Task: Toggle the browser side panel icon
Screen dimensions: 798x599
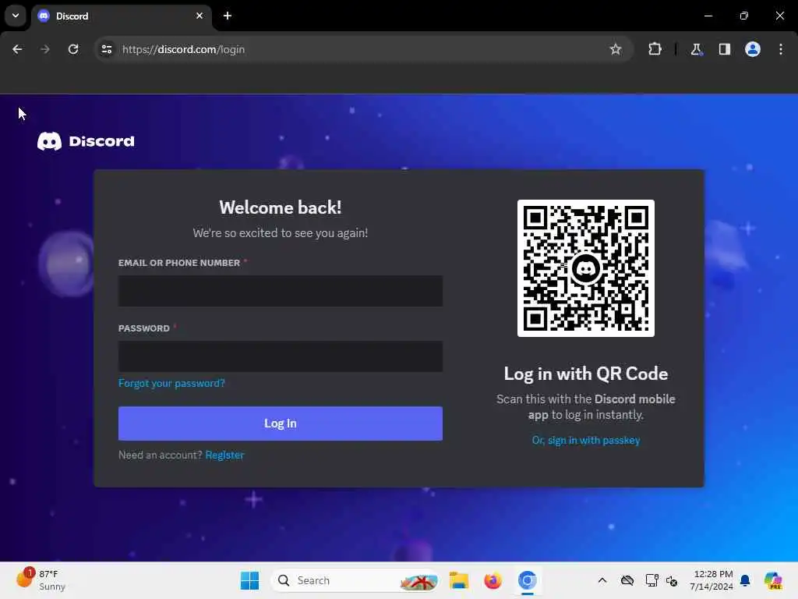Action: [x=724, y=49]
